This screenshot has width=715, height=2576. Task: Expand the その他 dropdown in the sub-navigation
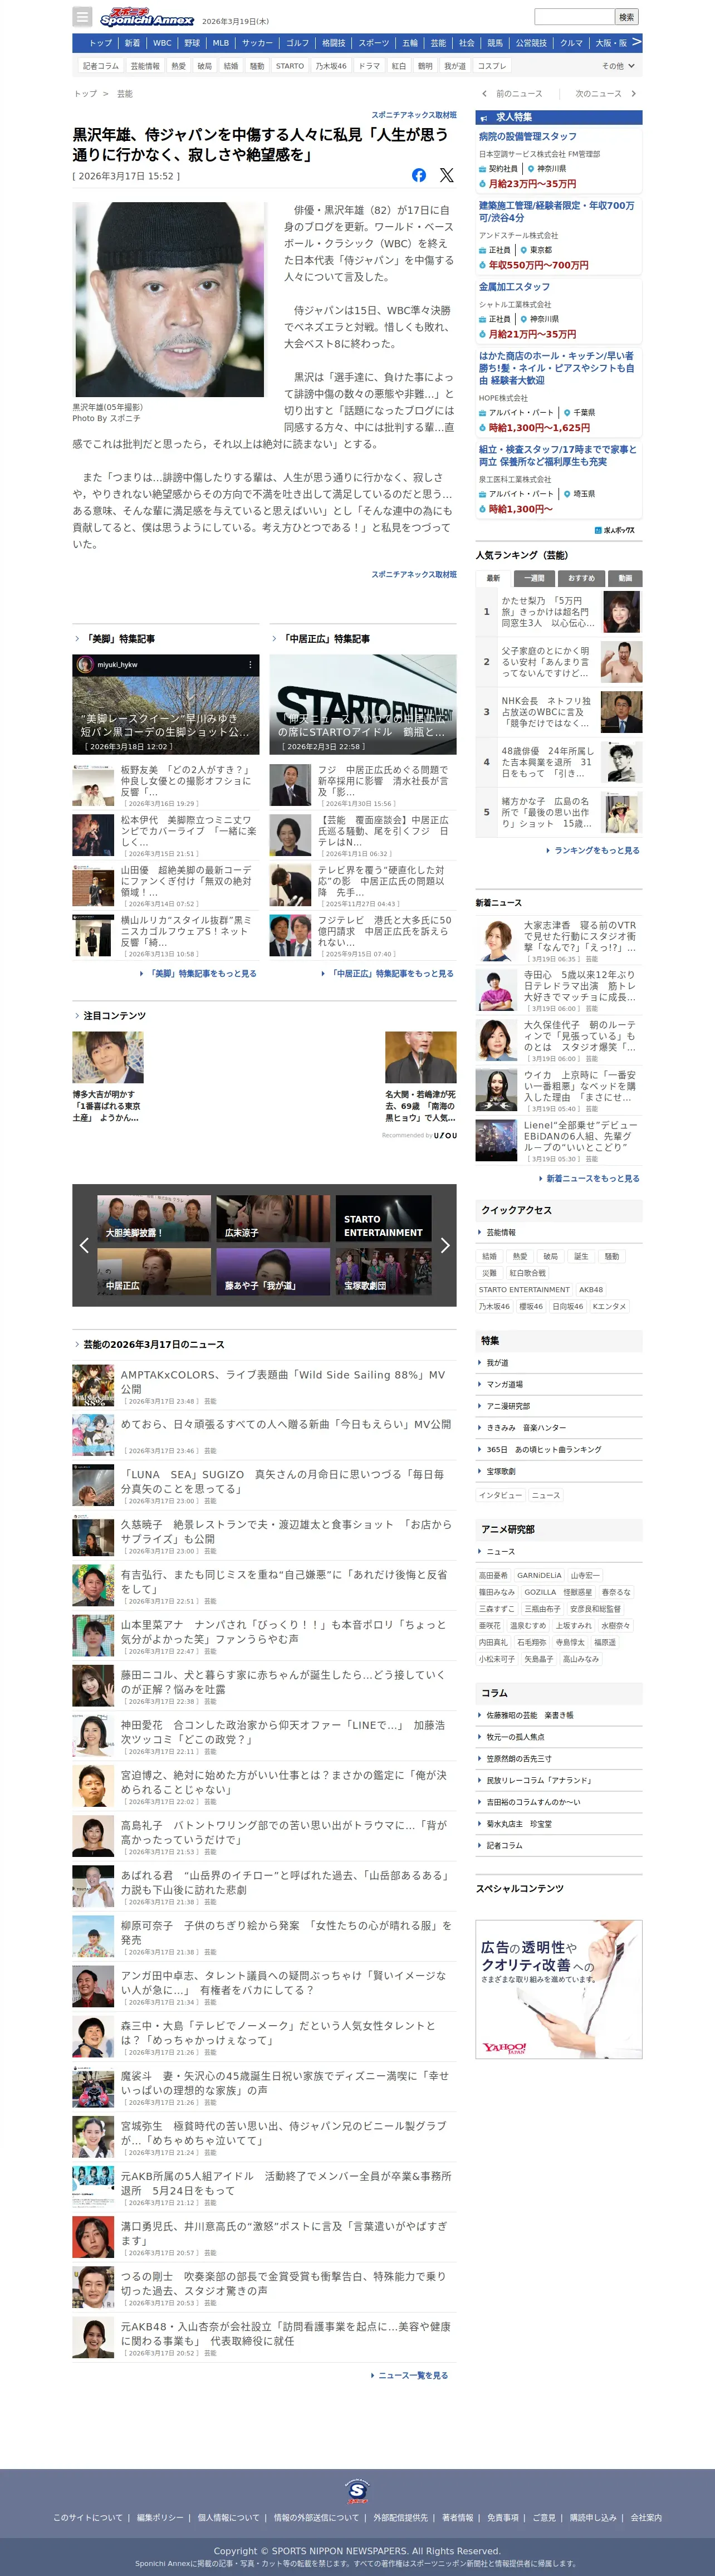617,66
